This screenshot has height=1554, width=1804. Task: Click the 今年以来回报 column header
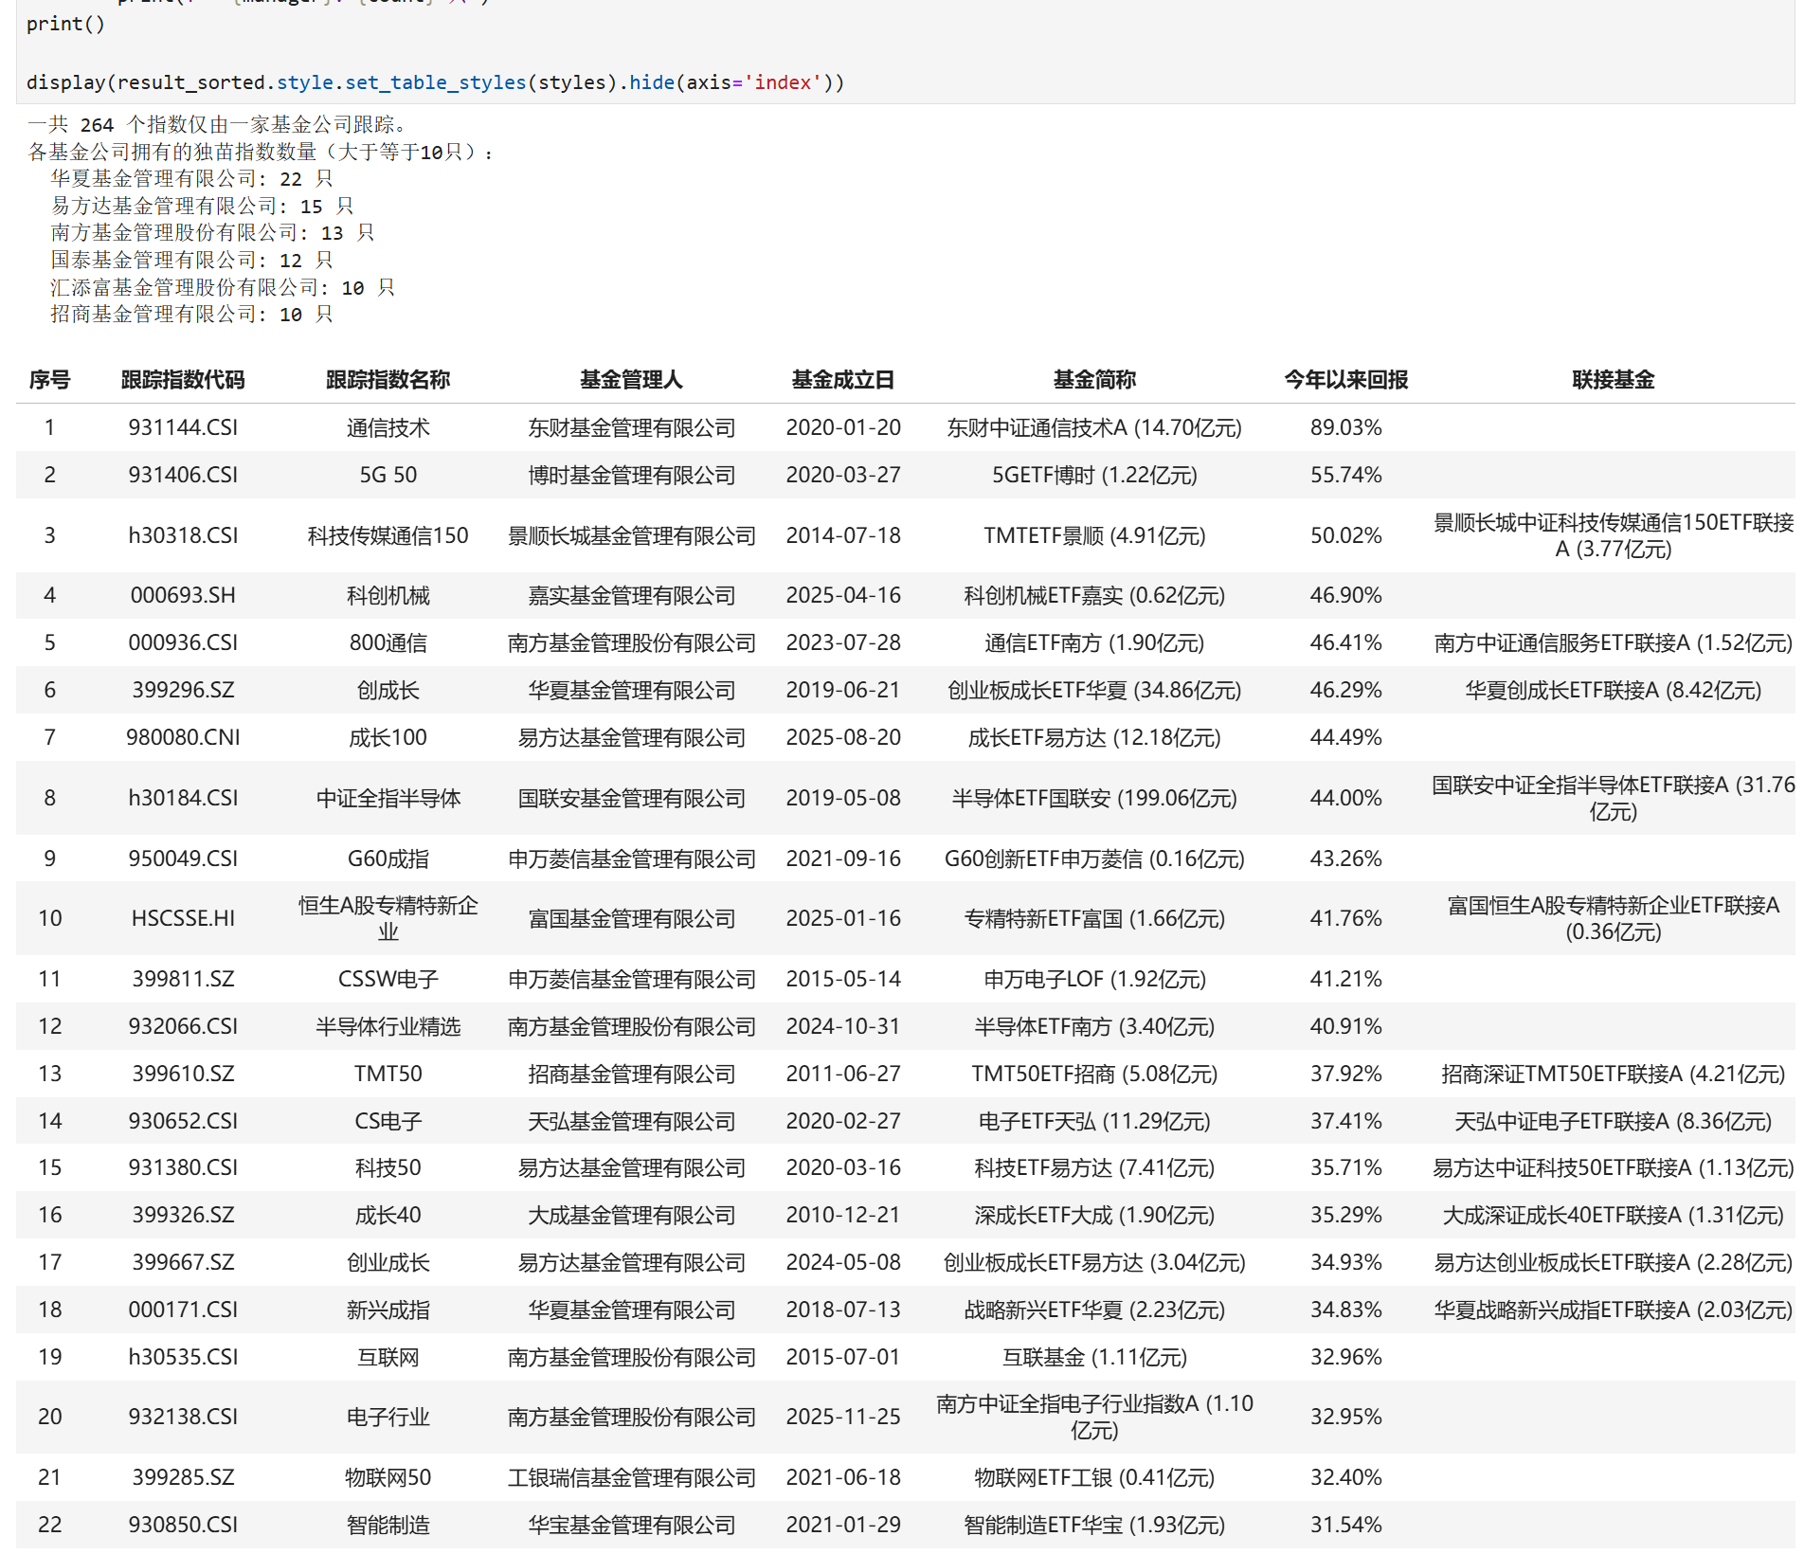[1345, 380]
